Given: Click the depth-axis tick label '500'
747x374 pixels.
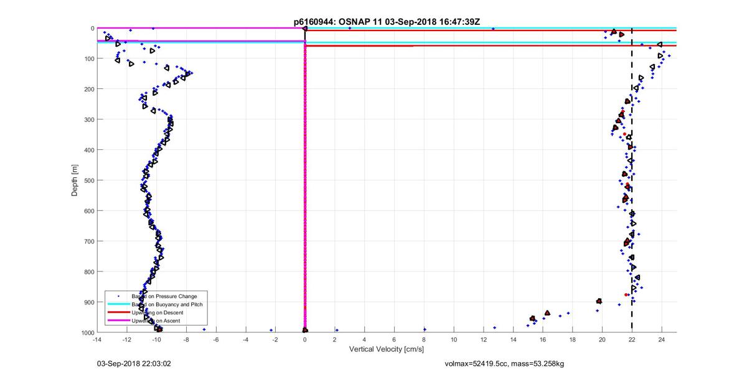Looking at the screenshot, I should tap(88, 180).
